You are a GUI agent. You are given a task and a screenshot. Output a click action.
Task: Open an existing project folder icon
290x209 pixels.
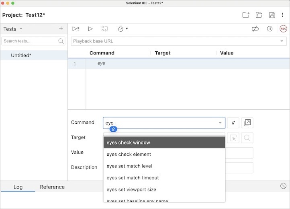click(259, 15)
